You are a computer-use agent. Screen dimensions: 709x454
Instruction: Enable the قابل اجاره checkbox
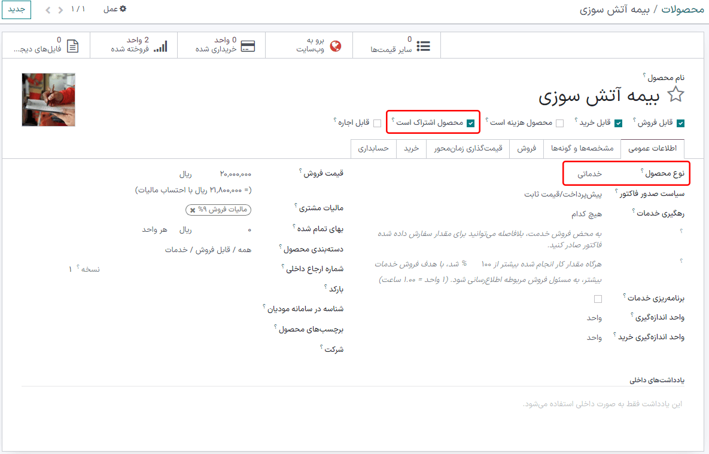point(377,122)
